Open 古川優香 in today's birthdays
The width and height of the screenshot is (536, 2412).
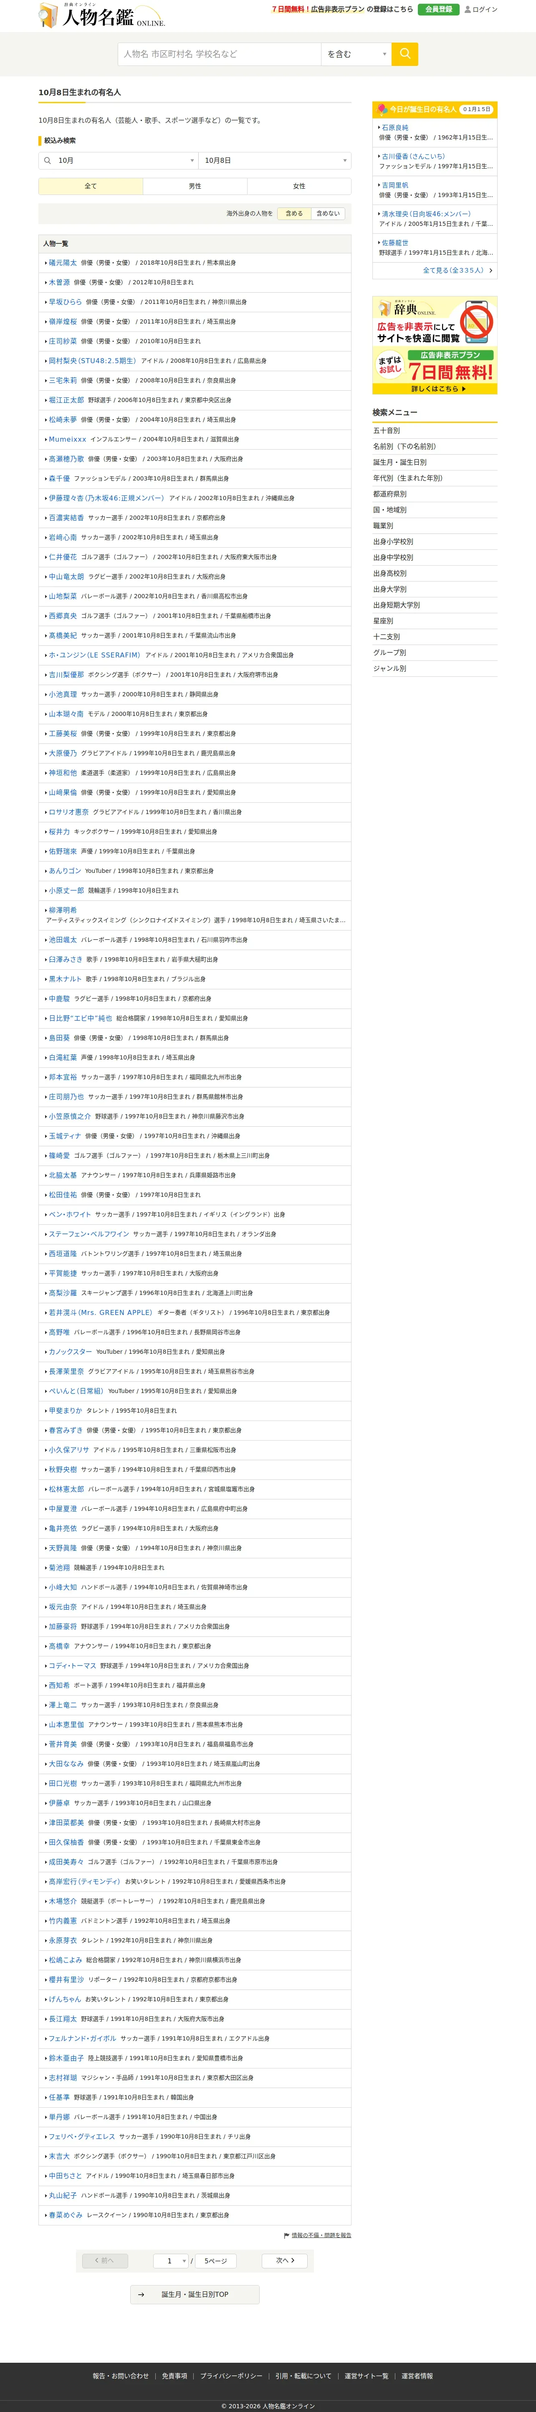[413, 157]
